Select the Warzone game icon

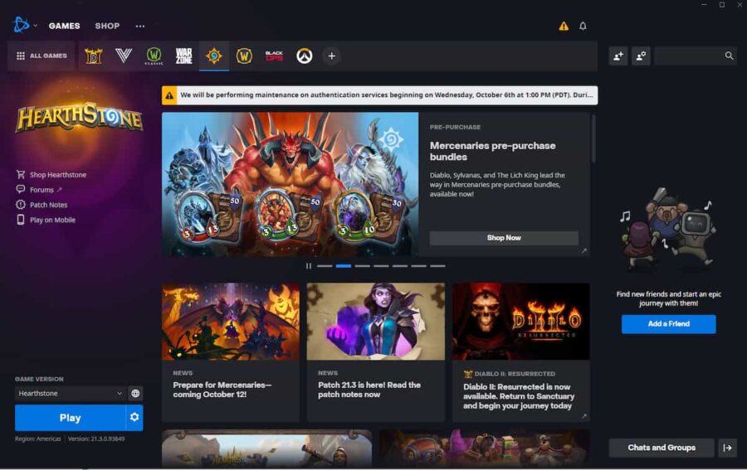[x=184, y=56]
